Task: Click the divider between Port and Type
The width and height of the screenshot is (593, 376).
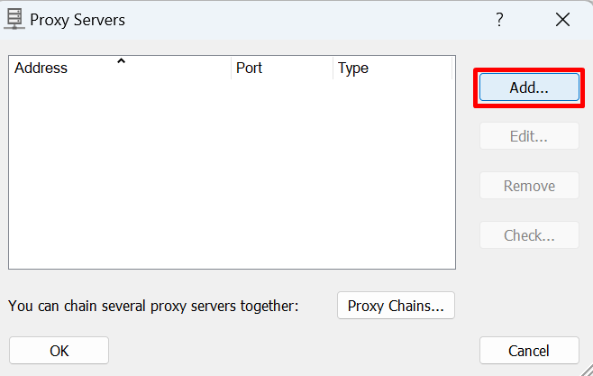Action: point(333,69)
